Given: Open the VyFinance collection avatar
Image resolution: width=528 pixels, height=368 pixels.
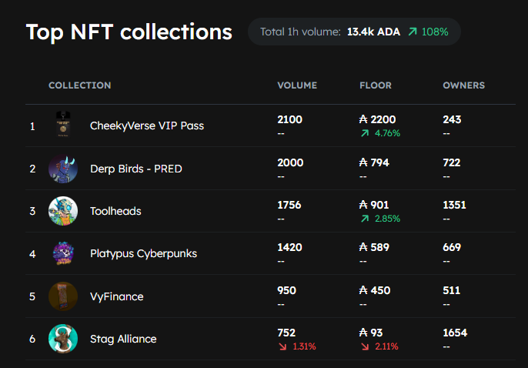Looking at the screenshot, I should [x=63, y=296].
